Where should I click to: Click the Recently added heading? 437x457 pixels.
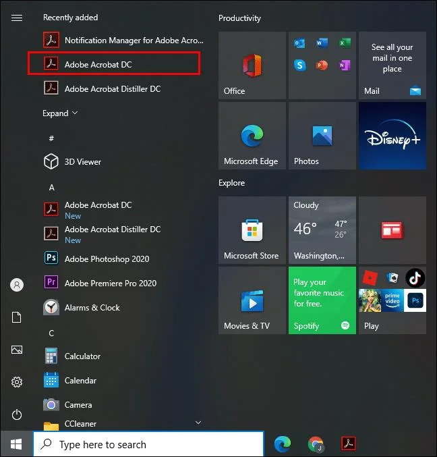coord(70,18)
